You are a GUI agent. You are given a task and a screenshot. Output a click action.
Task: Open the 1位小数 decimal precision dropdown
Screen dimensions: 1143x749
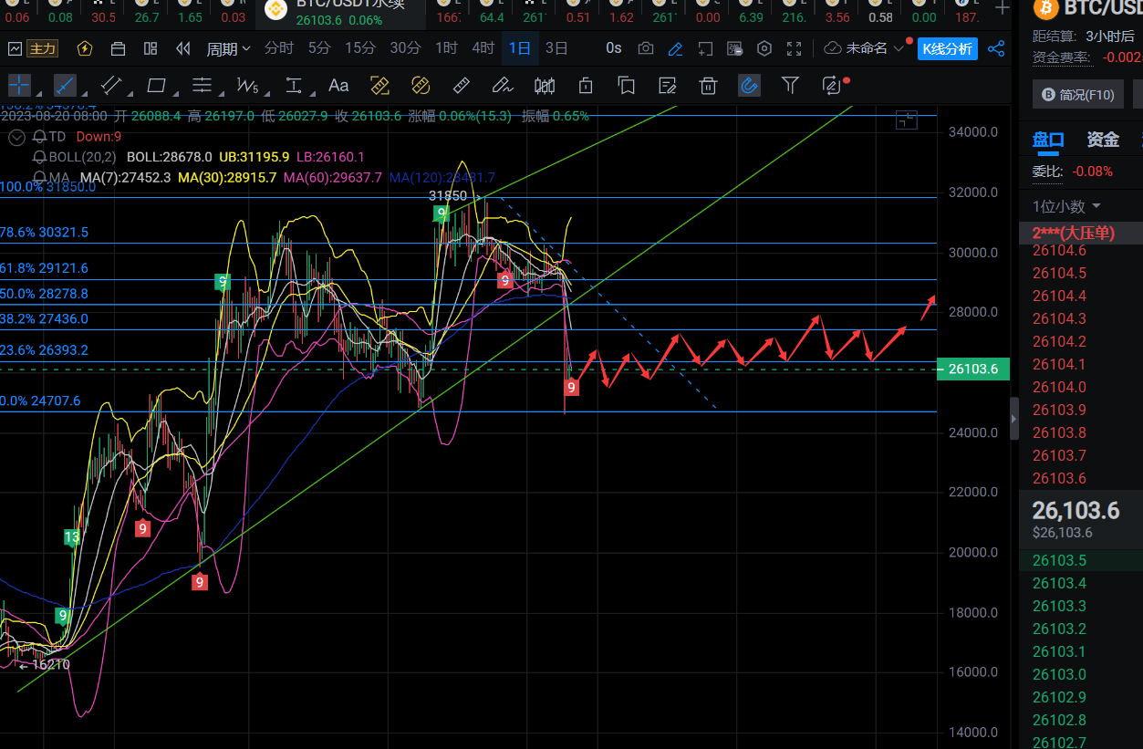(1066, 206)
